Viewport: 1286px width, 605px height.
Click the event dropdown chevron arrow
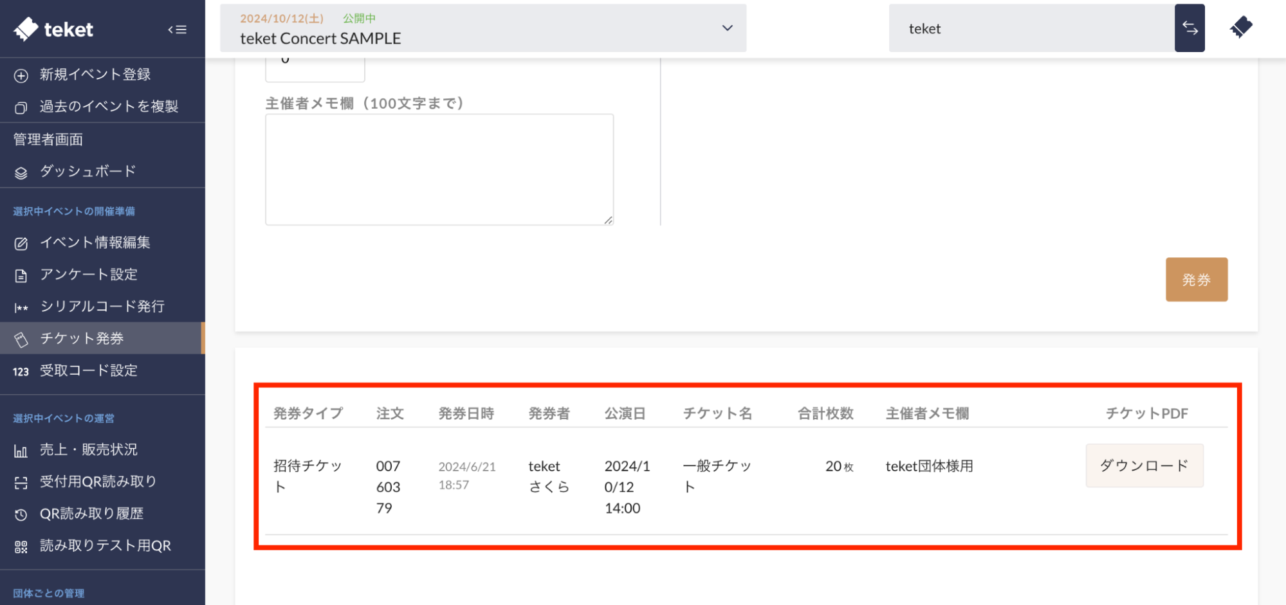[728, 28]
